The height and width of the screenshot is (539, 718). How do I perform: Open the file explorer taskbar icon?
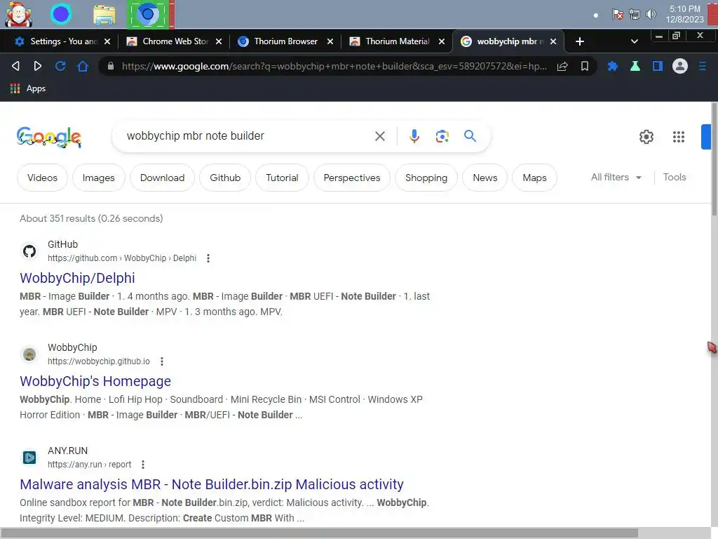[104, 14]
